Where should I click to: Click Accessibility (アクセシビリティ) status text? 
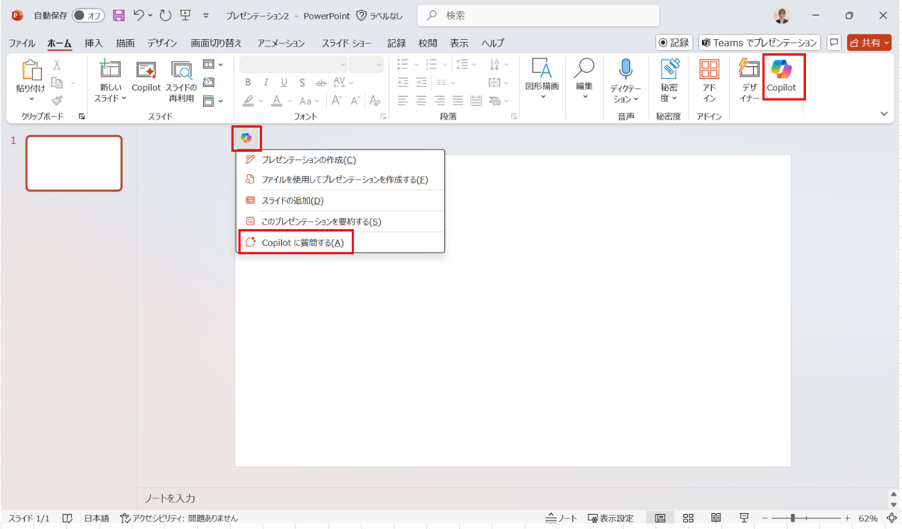click(179, 518)
